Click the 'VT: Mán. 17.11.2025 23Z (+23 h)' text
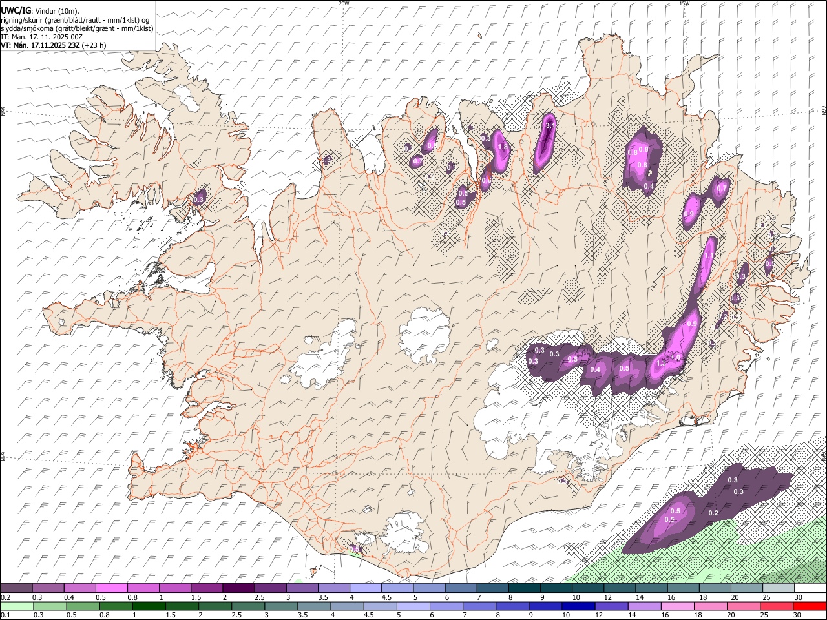 click(x=54, y=45)
